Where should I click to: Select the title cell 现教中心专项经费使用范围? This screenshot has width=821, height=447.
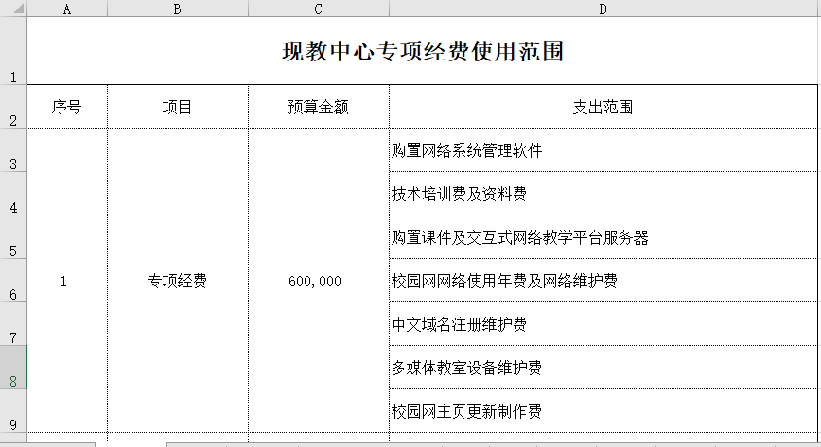coord(423,51)
